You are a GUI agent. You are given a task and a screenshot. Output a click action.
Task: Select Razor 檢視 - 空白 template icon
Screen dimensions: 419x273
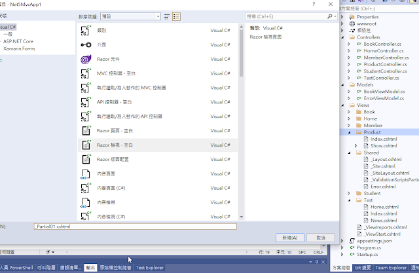86,145
